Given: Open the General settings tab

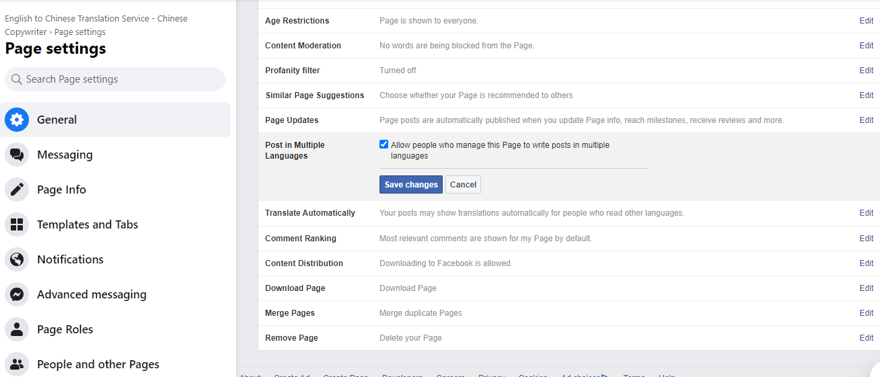Looking at the screenshot, I should click(x=115, y=120).
